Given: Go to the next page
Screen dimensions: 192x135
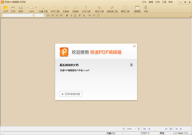Looking at the screenshot, I should click(166, 129).
